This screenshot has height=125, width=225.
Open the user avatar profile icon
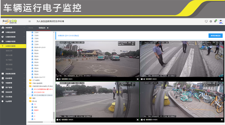(x=221, y=21)
